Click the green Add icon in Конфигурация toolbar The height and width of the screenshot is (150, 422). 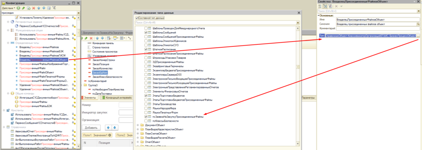click(18, 8)
